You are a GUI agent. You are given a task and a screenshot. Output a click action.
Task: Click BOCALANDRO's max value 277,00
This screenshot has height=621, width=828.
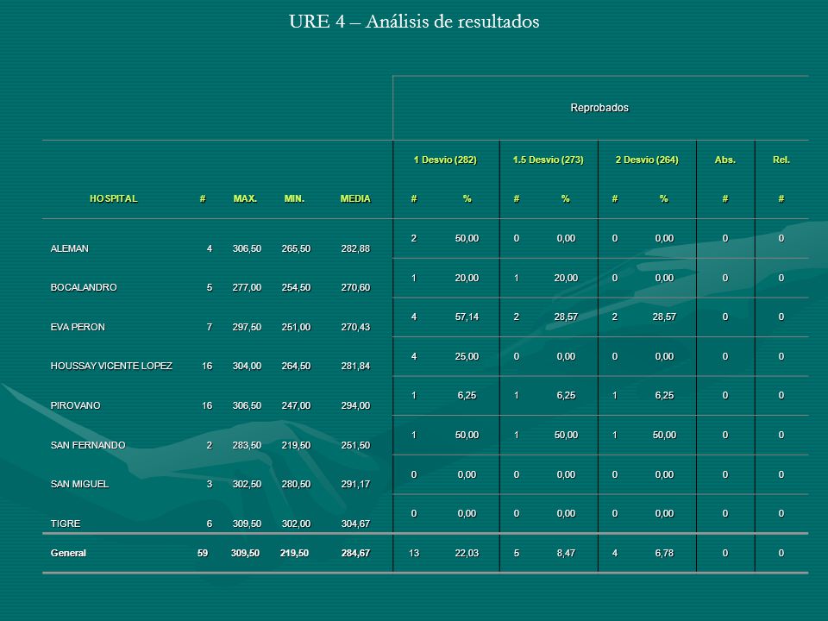click(x=247, y=288)
